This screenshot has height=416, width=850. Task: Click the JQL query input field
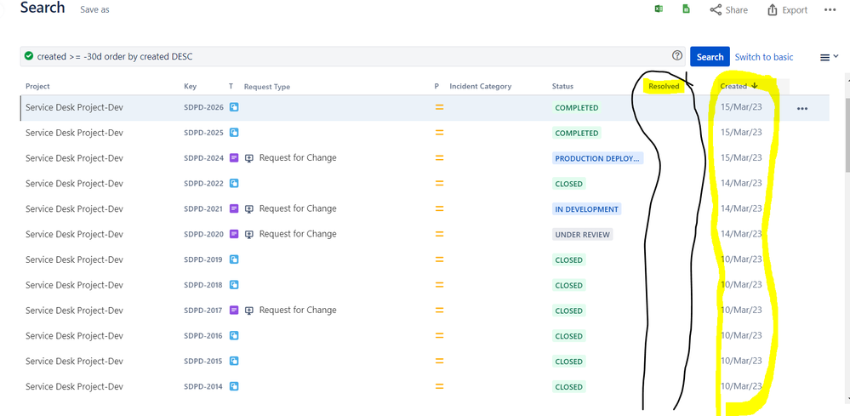pos(340,57)
